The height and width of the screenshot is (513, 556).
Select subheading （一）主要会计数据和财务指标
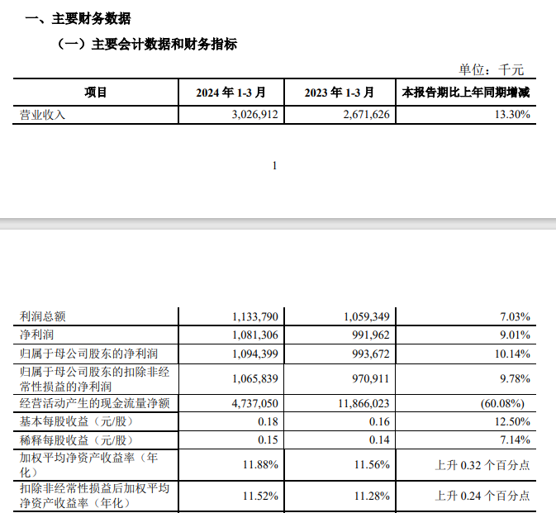[145, 45]
